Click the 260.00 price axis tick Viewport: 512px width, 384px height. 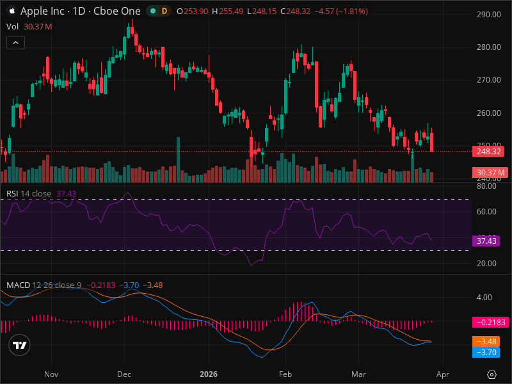488,113
